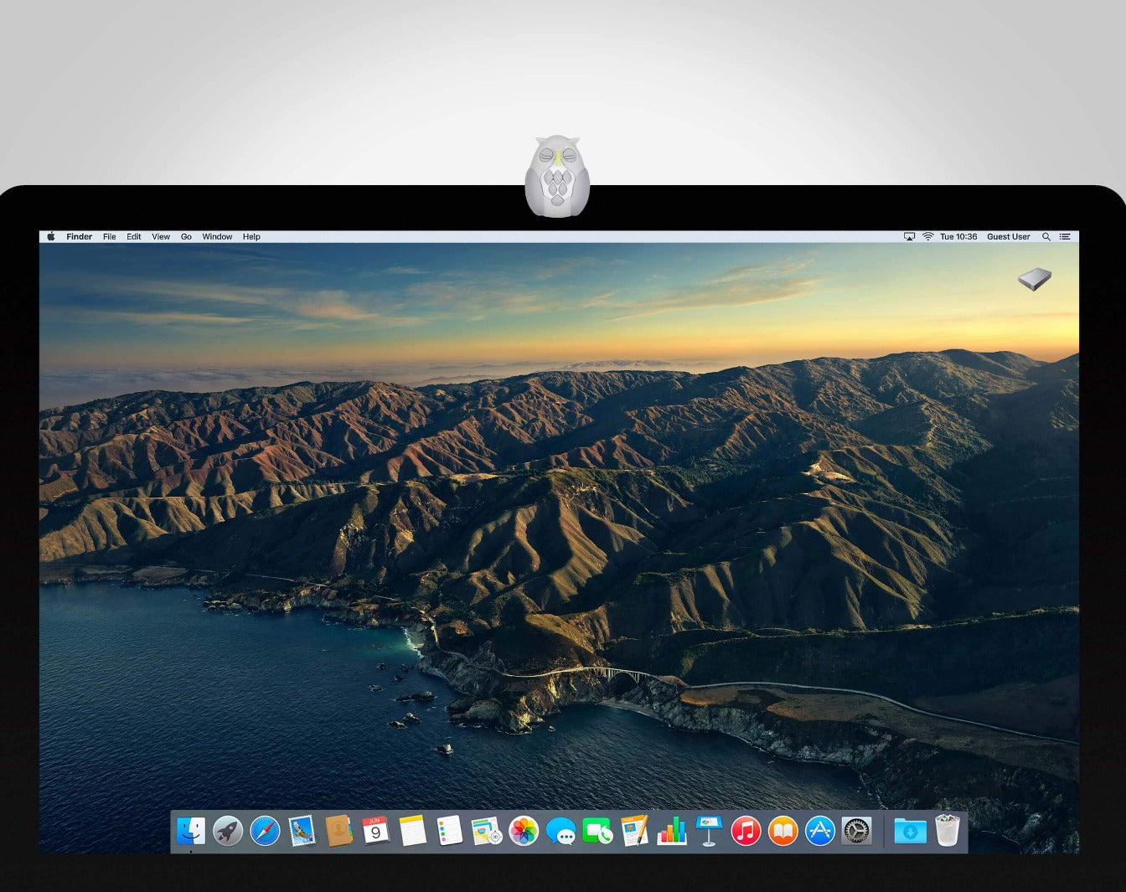Open Spotlight search in the menu bar

(1046, 237)
